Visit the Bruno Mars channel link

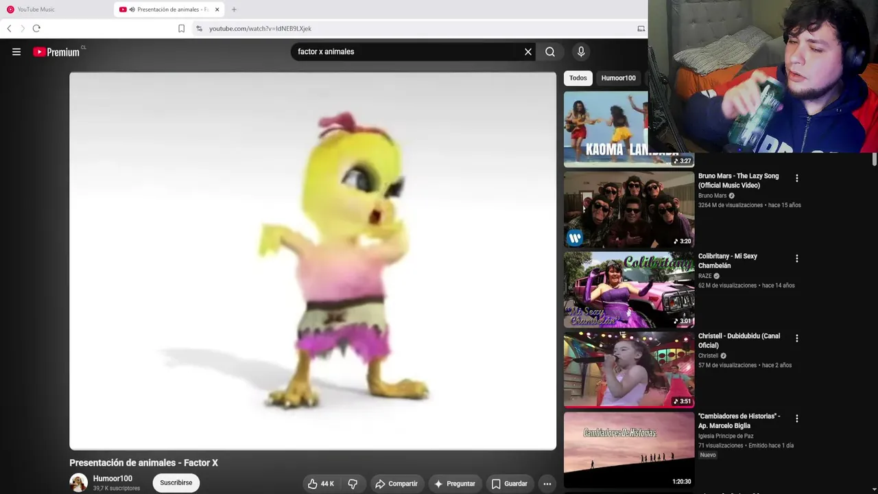point(713,196)
